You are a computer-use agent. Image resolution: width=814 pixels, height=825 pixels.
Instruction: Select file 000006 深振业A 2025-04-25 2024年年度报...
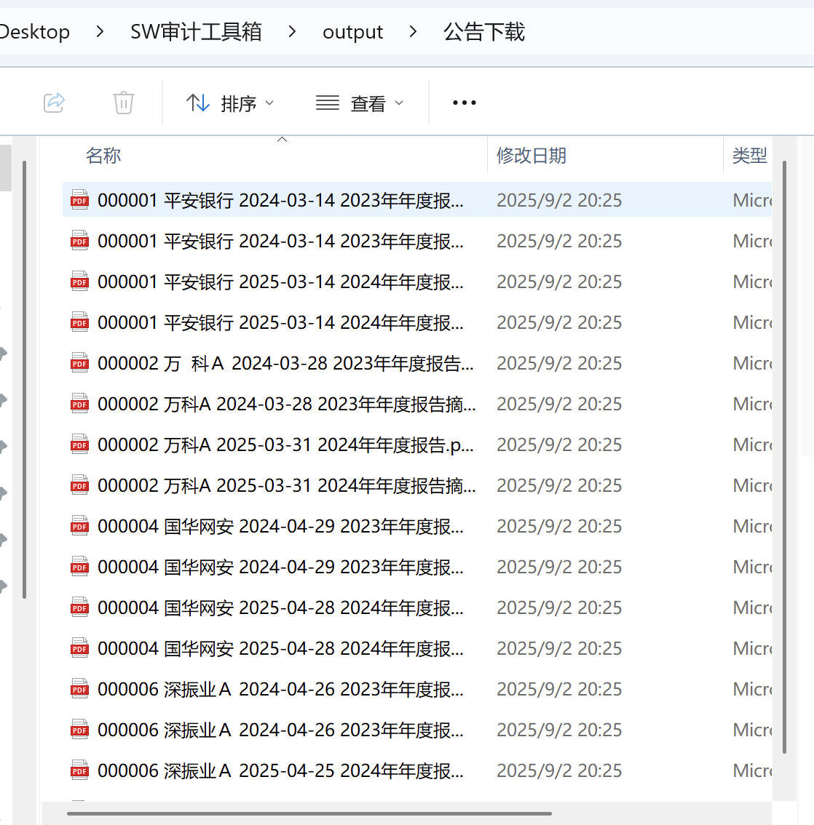pos(280,770)
